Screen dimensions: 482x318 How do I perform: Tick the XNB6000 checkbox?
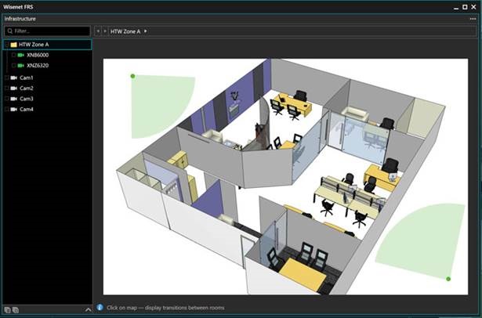[13, 56]
